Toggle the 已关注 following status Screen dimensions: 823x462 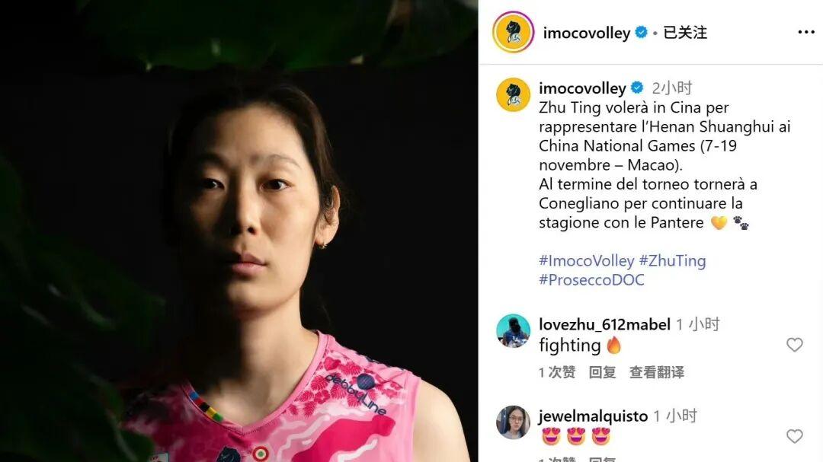click(x=685, y=33)
